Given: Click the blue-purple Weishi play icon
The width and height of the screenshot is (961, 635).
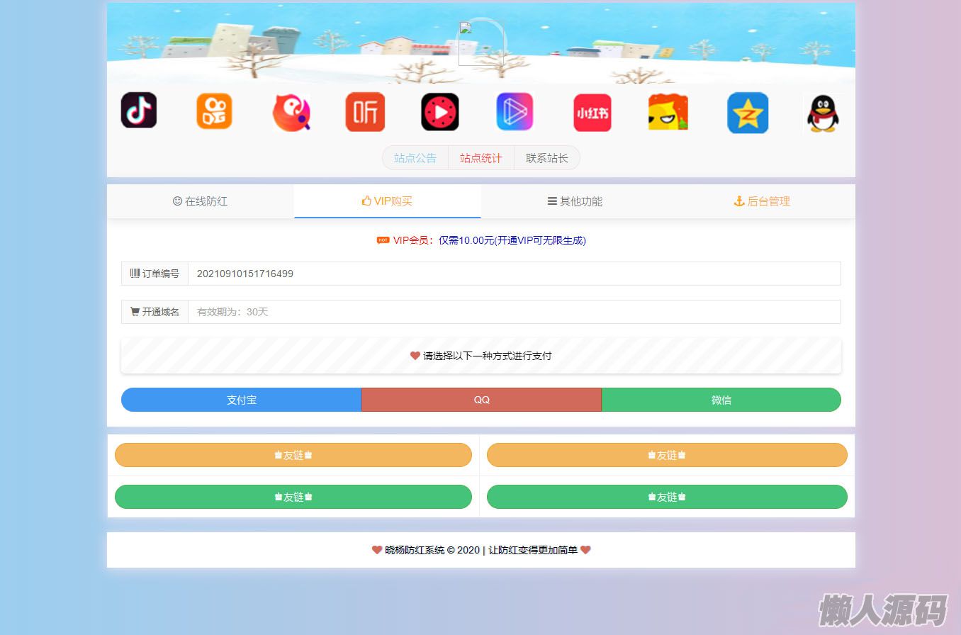Looking at the screenshot, I should pyautogui.click(x=515, y=112).
